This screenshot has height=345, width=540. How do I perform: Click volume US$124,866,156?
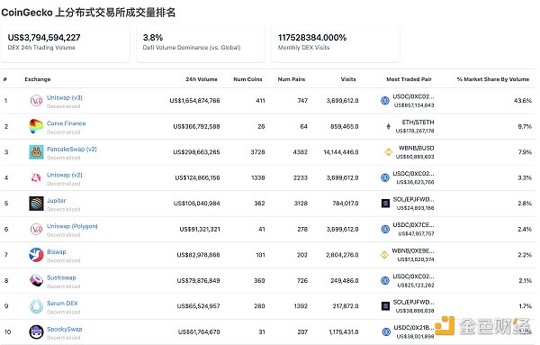click(197, 177)
